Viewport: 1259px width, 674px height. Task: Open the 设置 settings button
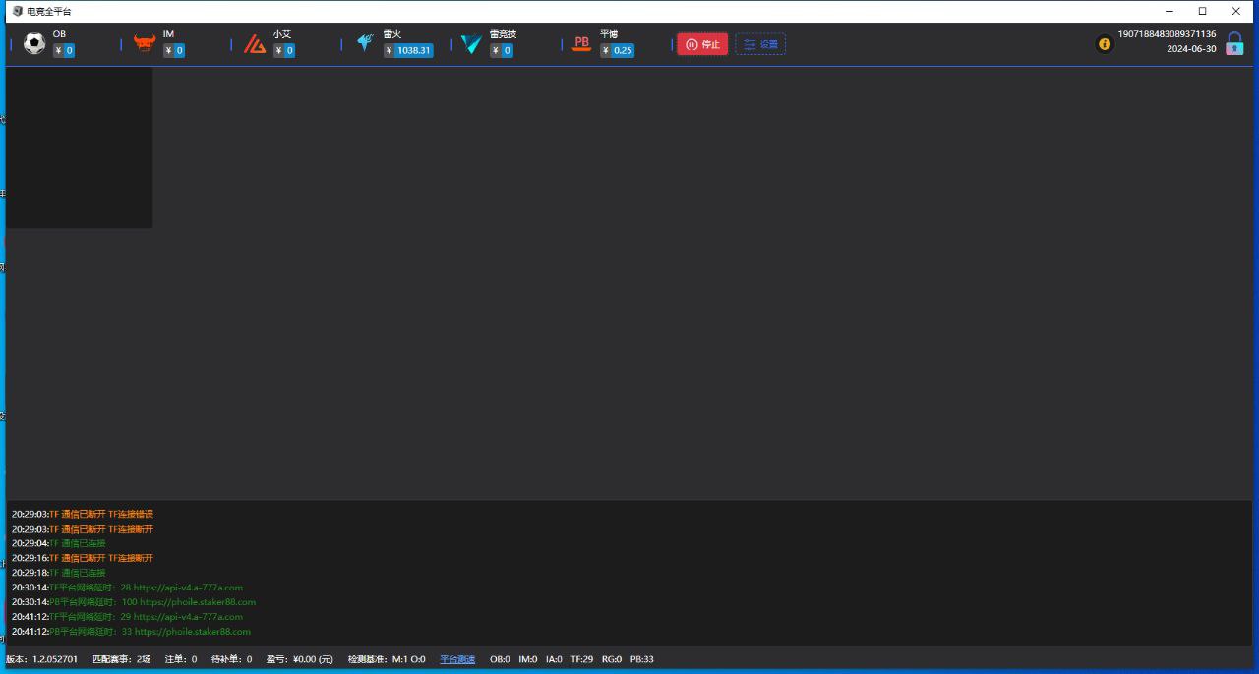(760, 44)
